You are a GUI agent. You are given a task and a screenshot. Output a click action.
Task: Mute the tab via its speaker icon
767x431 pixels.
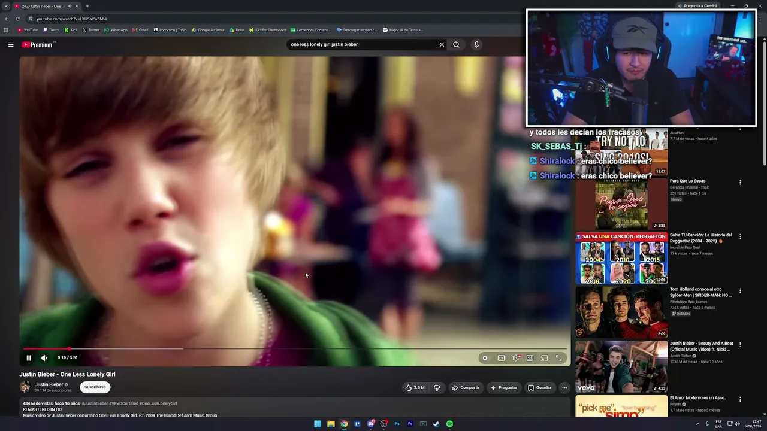70,6
